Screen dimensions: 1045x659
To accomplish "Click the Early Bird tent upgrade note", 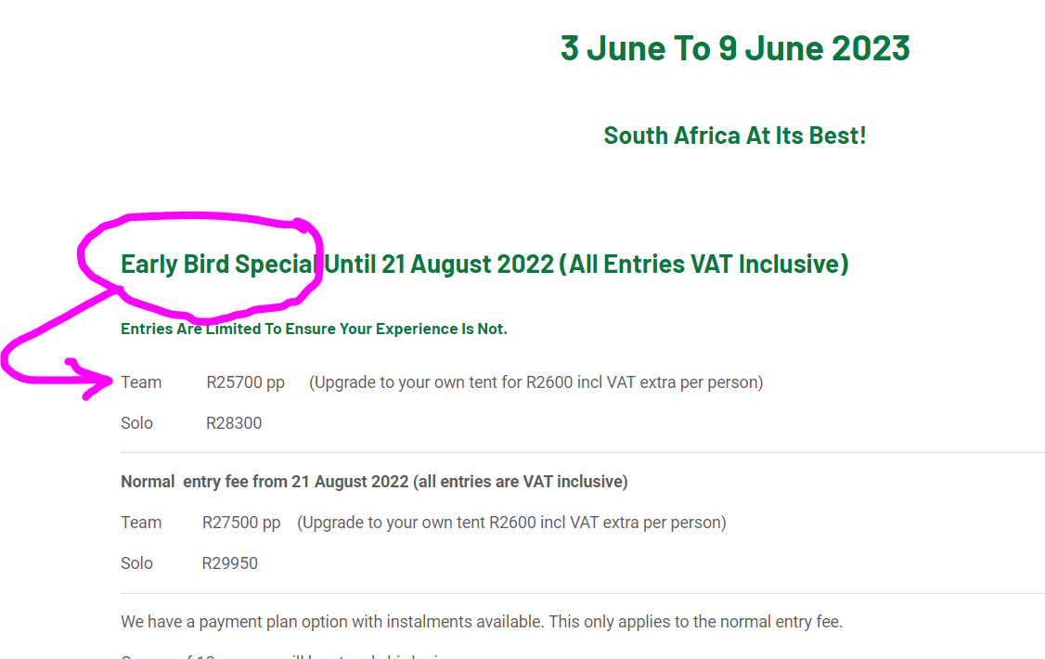I will pos(535,382).
